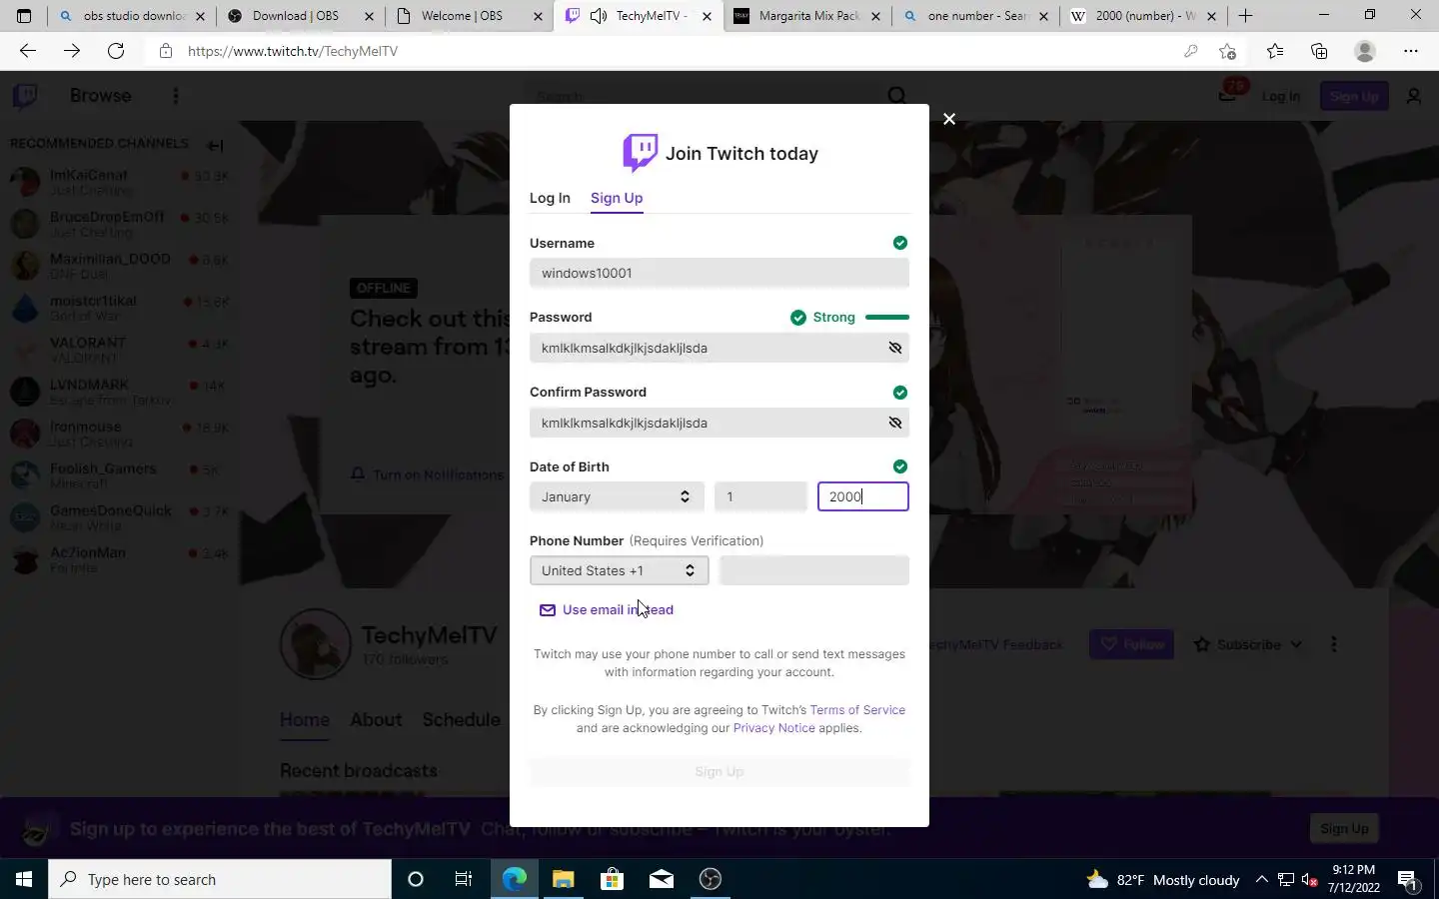Select the About tab on channel page

click(x=376, y=720)
